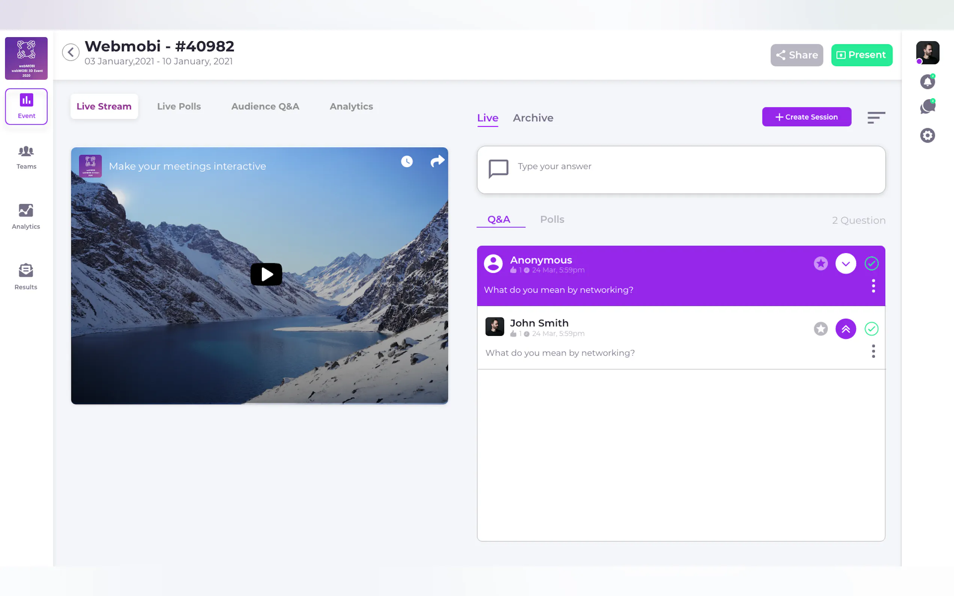Open the sort filter lines icon
Viewport: 954px width, 596px height.
coord(876,117)
